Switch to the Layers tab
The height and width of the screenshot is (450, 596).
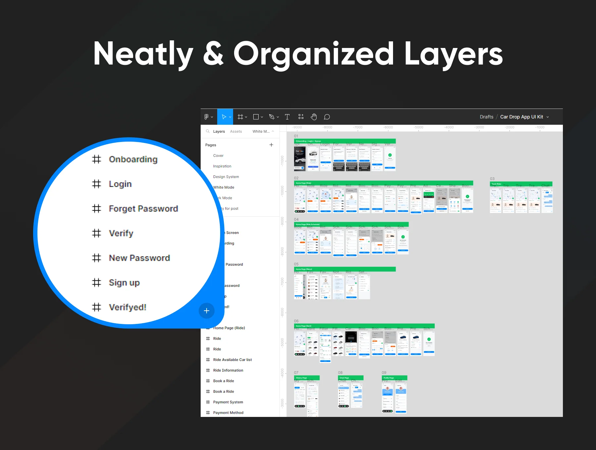219,131
